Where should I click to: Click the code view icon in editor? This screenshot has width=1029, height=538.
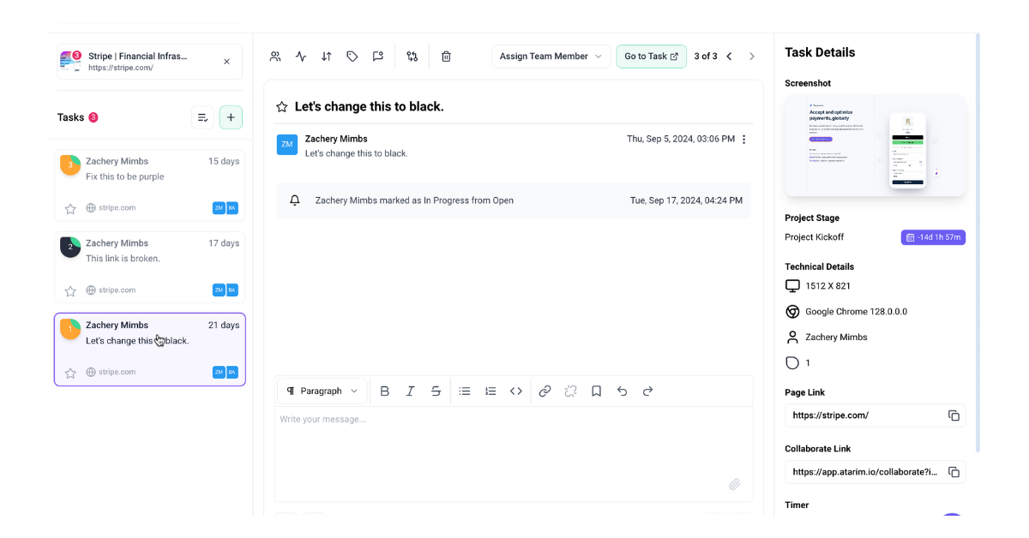coord(516,391)
